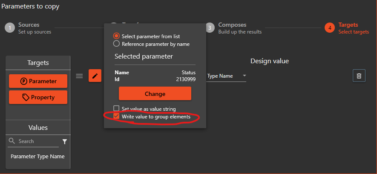Go to the Sources step tab
Image resolution: width=377 pixels, height=174 pixels.
pyautogui.click(x=29, y=25)
